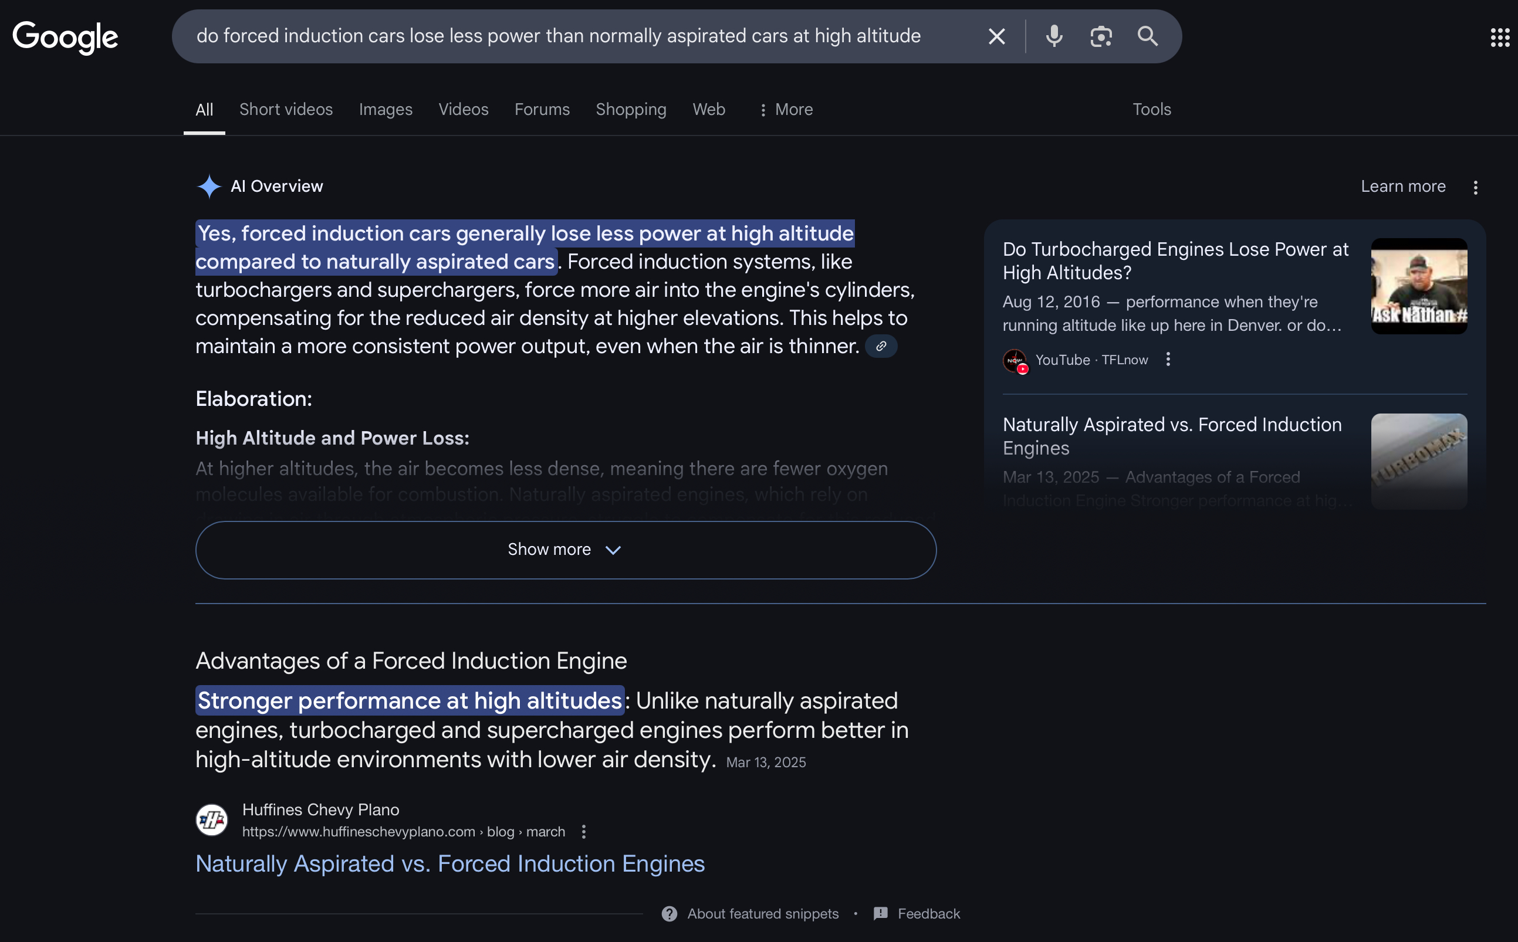Screen dimensions: 1518x942
Task: Open the More search filters dropdown
Action: 785,110
